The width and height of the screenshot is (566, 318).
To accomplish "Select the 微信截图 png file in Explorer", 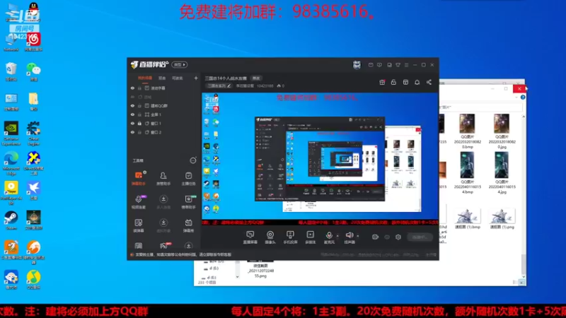I will pyautogui.click(x=260, y=269).
